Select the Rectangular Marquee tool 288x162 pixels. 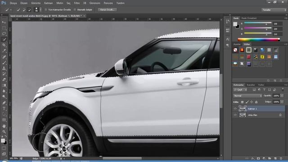pos(4,28)
